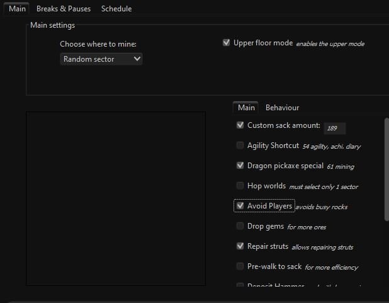Select the inner Main sub-tab beside Behaviour
The height and width of the screenshot is (303, 389).
246,108
